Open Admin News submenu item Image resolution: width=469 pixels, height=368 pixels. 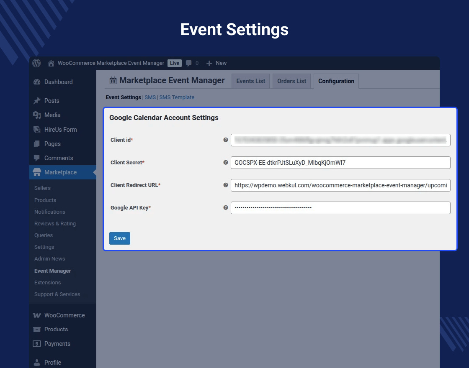point(50,259)
